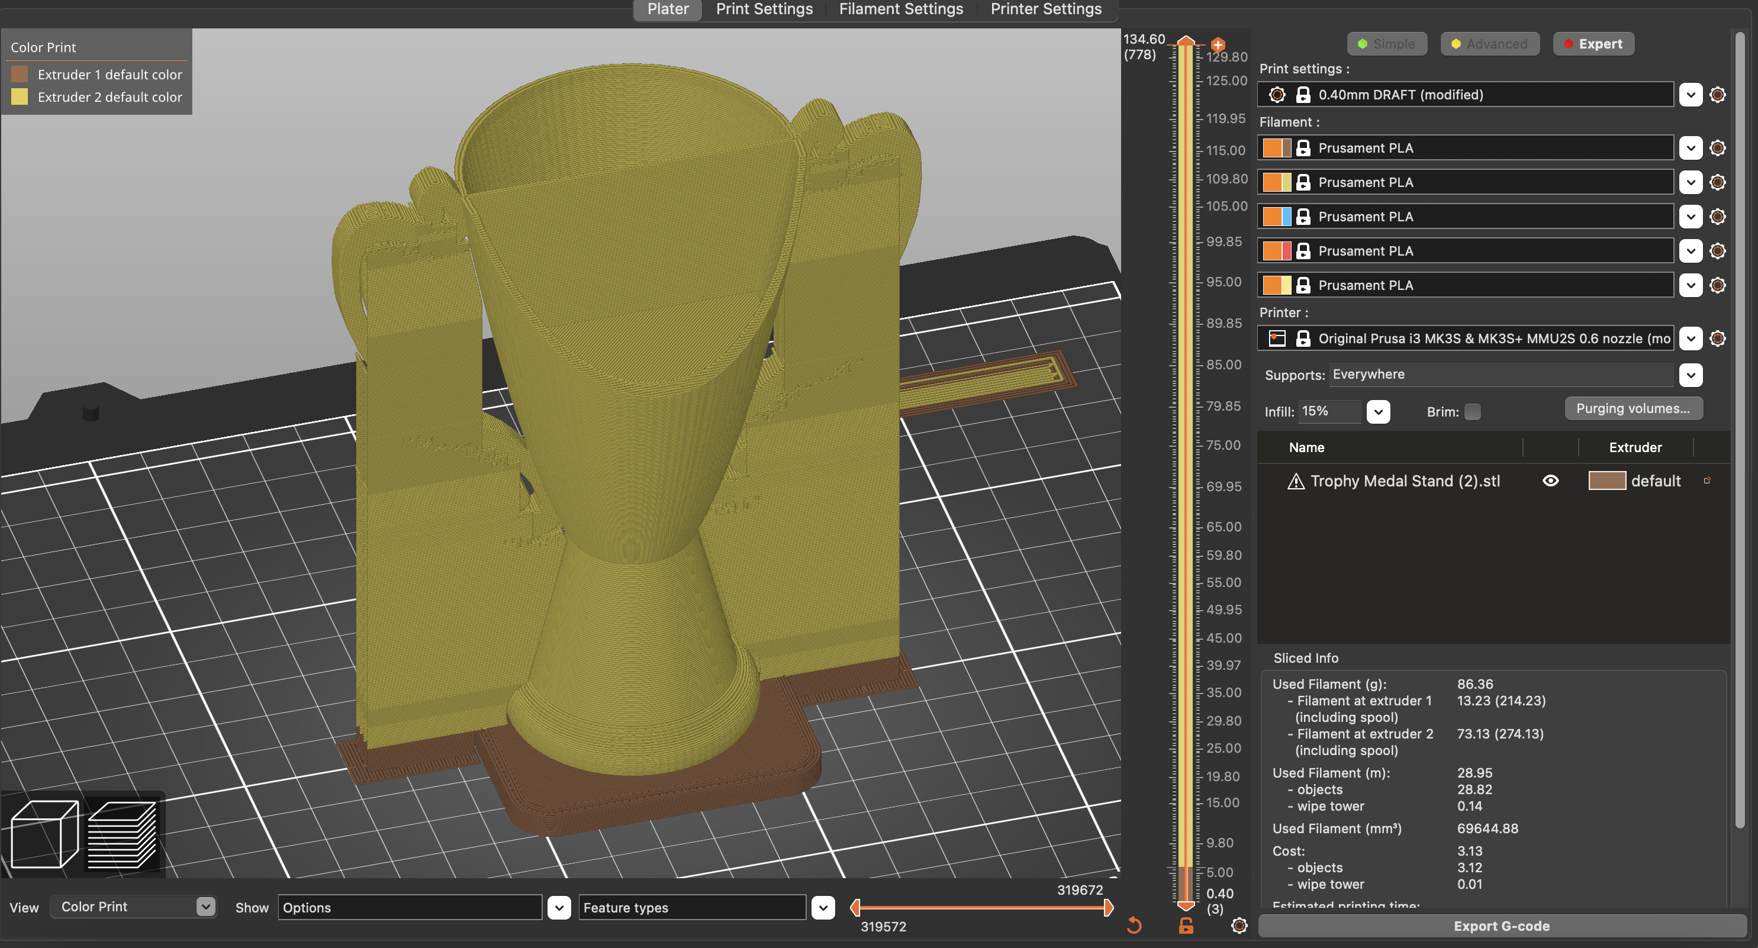Viewport: 1758px width, 948px height.
Task: Click the right panel vertical scrollbar
Action: click(x=1740, y=430)
